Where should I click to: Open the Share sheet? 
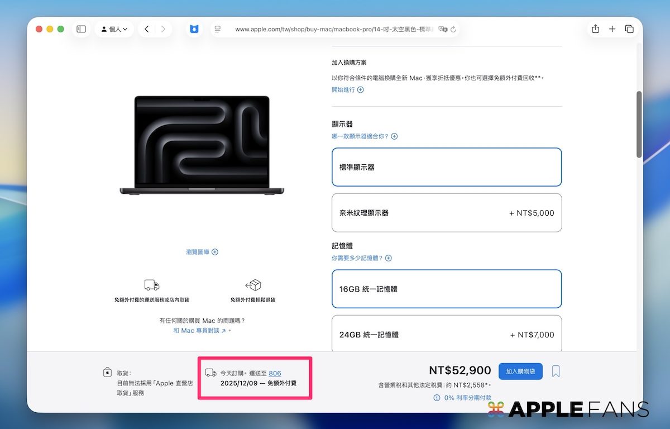(595, 29)
